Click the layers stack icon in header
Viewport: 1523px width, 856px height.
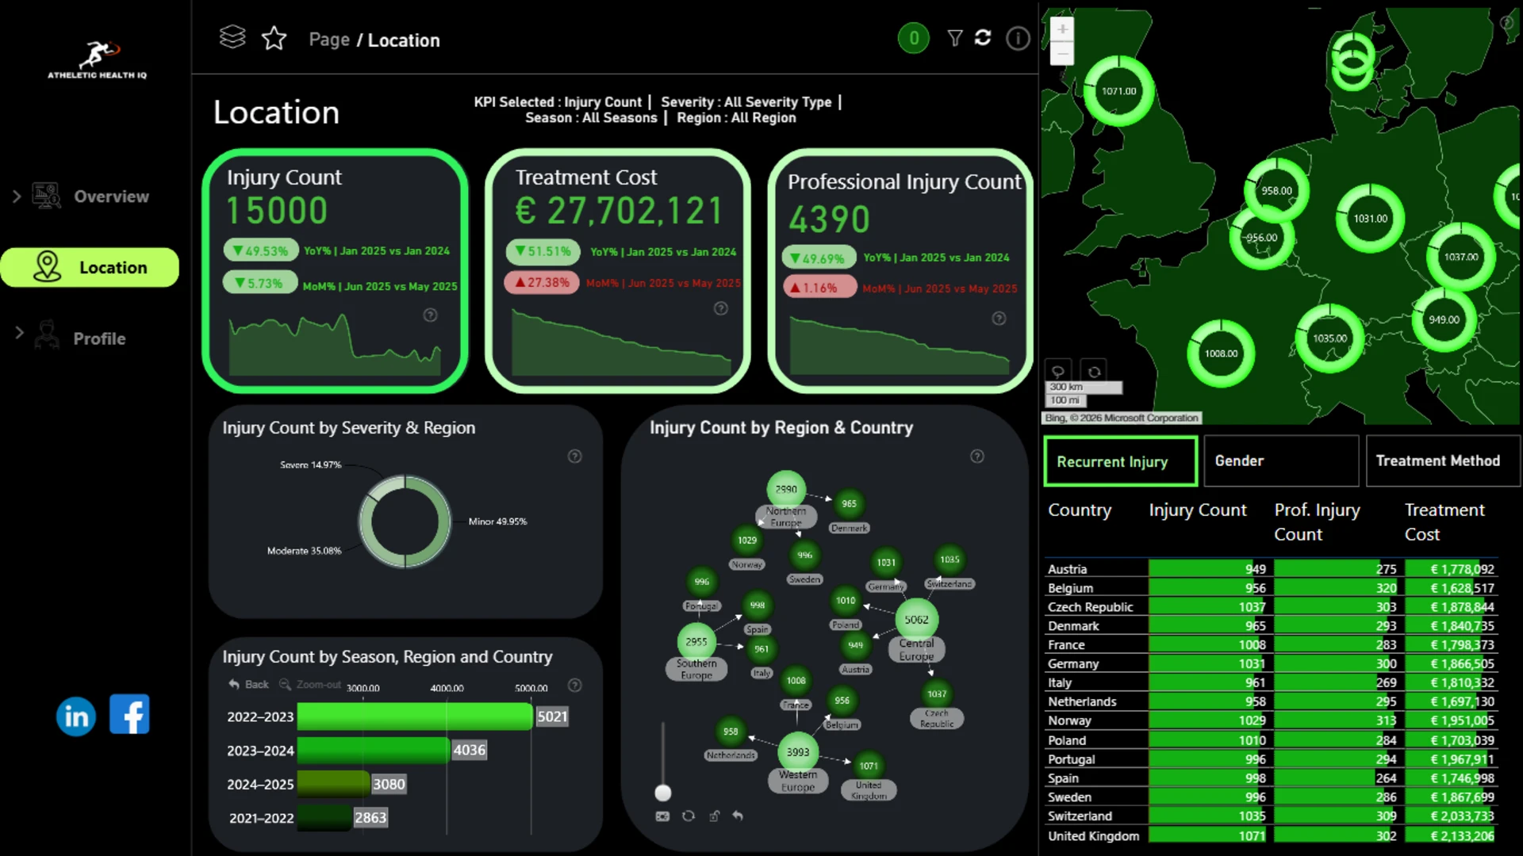coord(232,37)
